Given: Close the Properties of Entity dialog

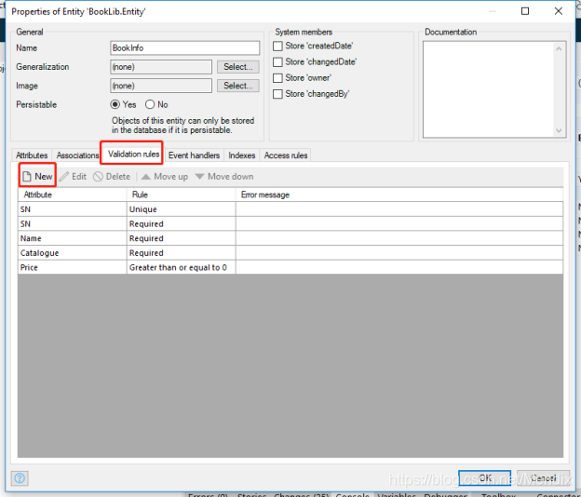Looking at the screenshot, I should click(x=559, y=11).
